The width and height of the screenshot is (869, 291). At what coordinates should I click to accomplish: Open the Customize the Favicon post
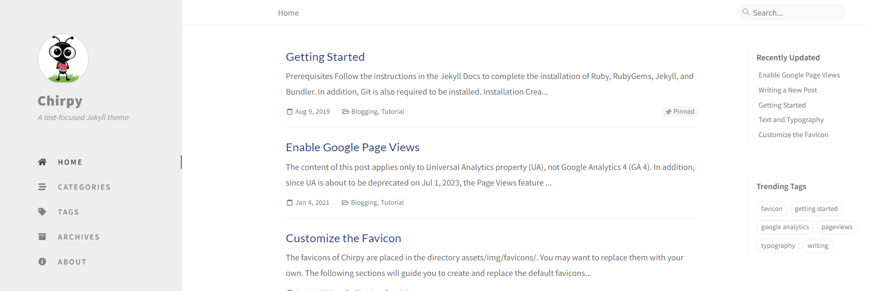(x=343, y=239)
